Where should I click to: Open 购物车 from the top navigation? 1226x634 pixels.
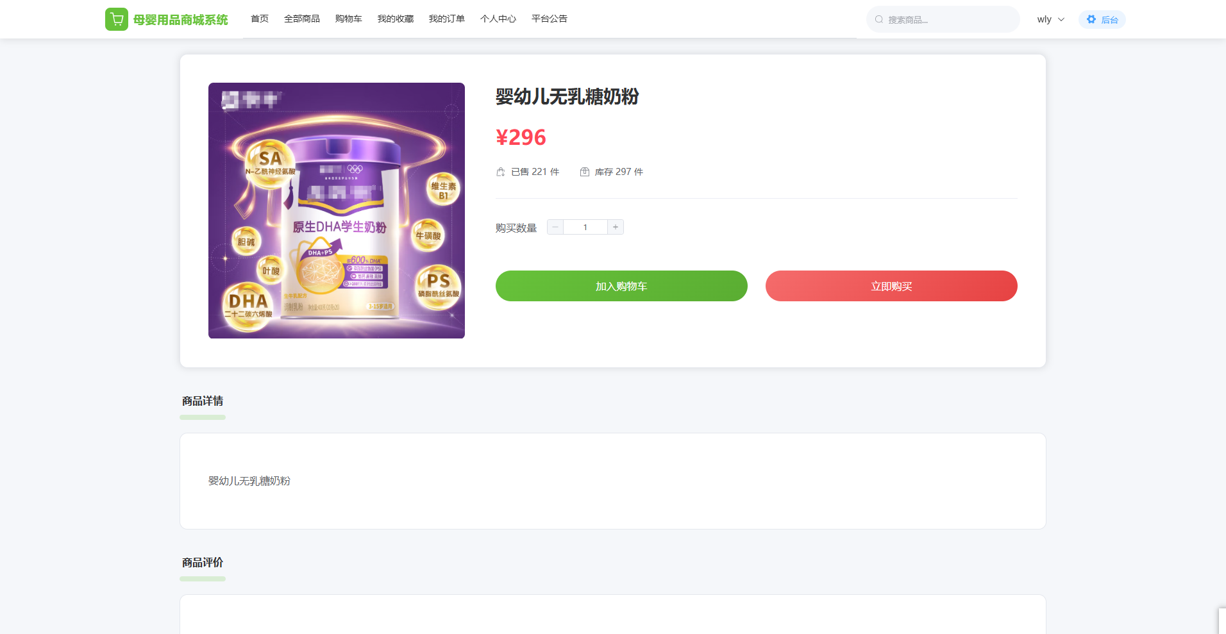(349, 19)
